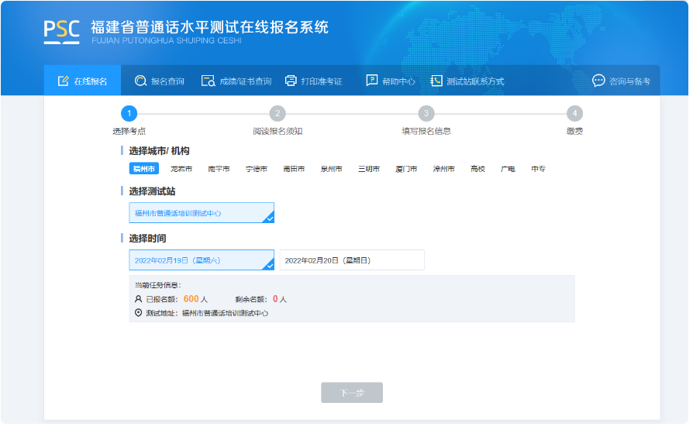Click the 在线报名 edit icon
The height and width of the screenshot is (430, 693).
tap(64, 81)
